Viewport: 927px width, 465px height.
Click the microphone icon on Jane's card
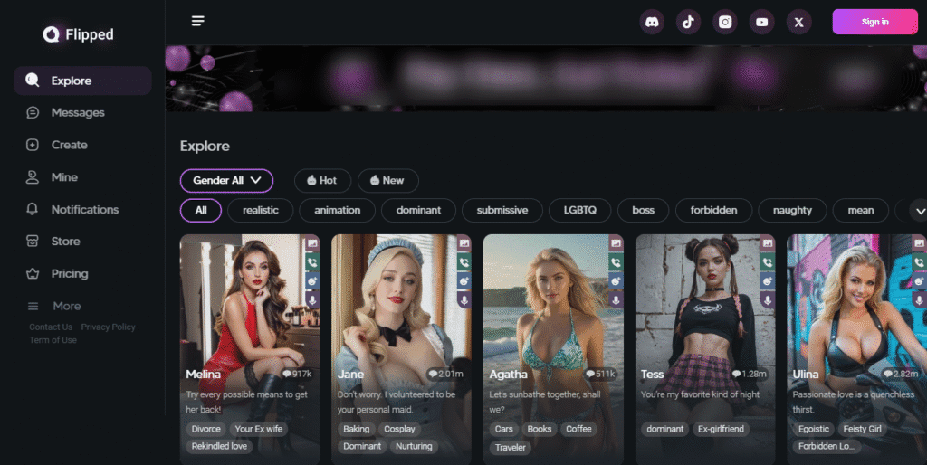pos(464,300)
